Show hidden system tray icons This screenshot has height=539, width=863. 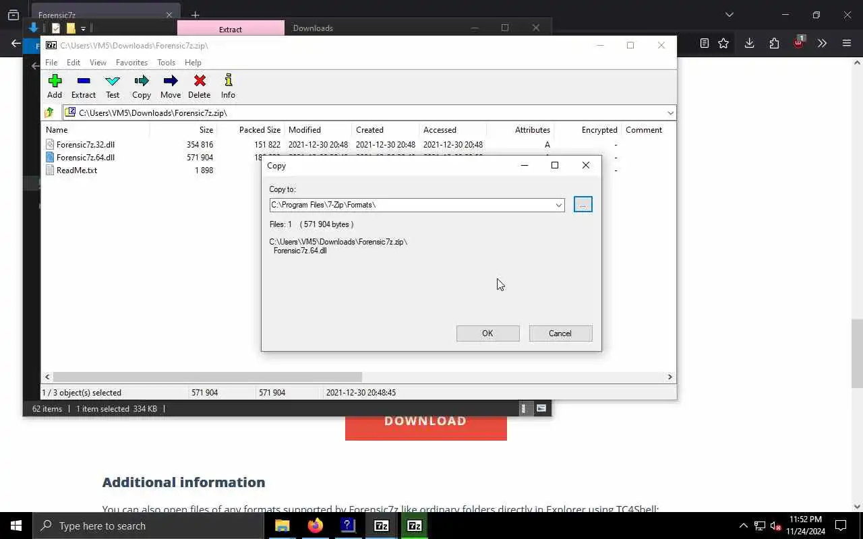744,526
